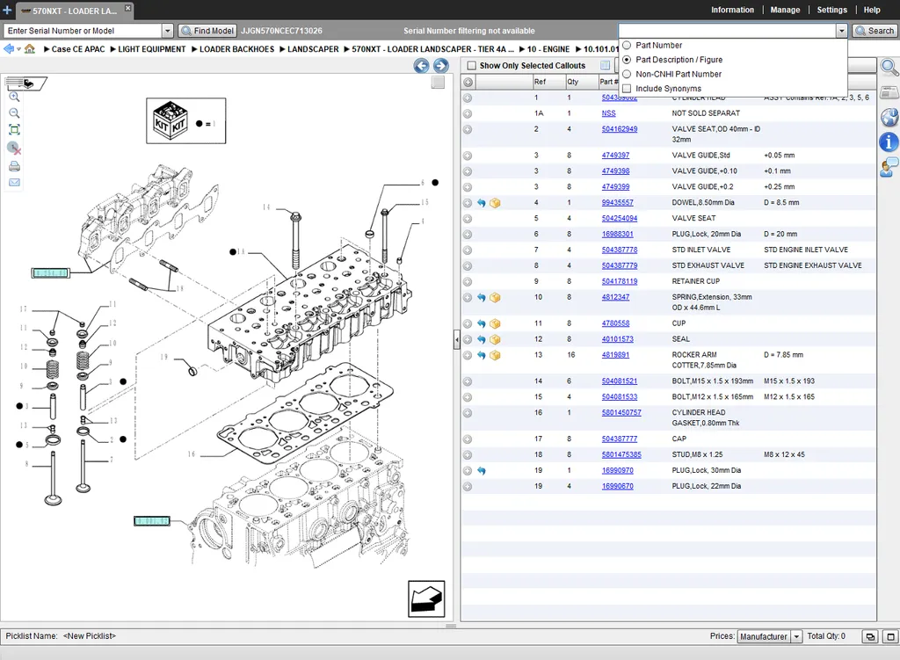Zoom in on the parts diagram
This screenshot has width=900, height=660.
(14, 97)
